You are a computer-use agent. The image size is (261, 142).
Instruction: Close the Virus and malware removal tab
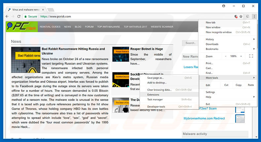43,10
